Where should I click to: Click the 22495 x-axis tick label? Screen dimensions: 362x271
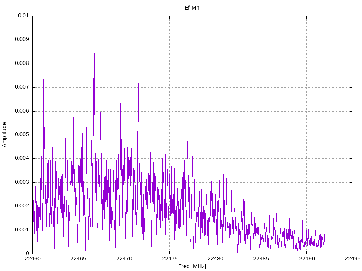click(352, 259)
